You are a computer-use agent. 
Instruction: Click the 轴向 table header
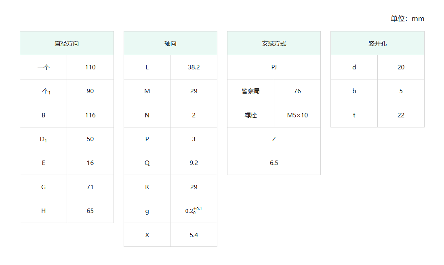(x=170, y=43)
